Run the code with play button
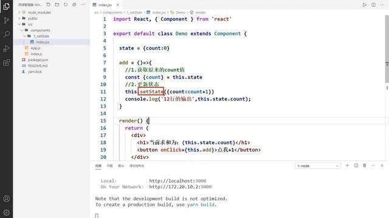The width and height of the screenshot is (389, 218). tap(365, 5)
